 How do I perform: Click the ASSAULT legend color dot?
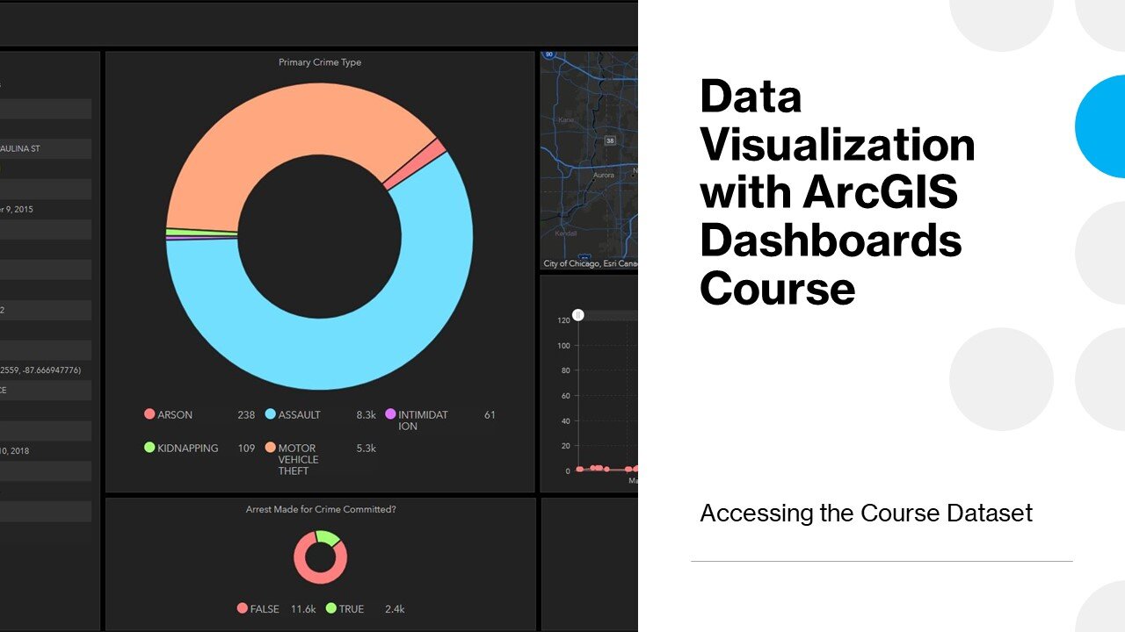pos(271,414)
